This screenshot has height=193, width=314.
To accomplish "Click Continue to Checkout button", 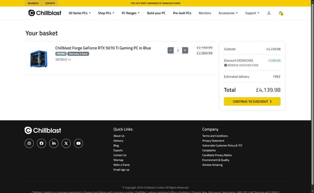I will (x=252, y=101).
